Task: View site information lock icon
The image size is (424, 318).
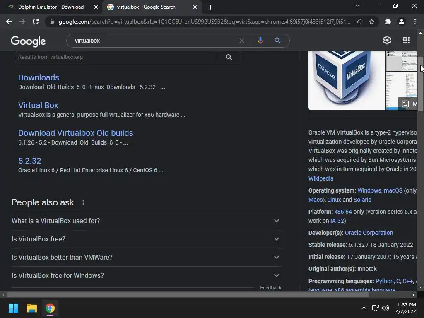Action: [52, 22]
